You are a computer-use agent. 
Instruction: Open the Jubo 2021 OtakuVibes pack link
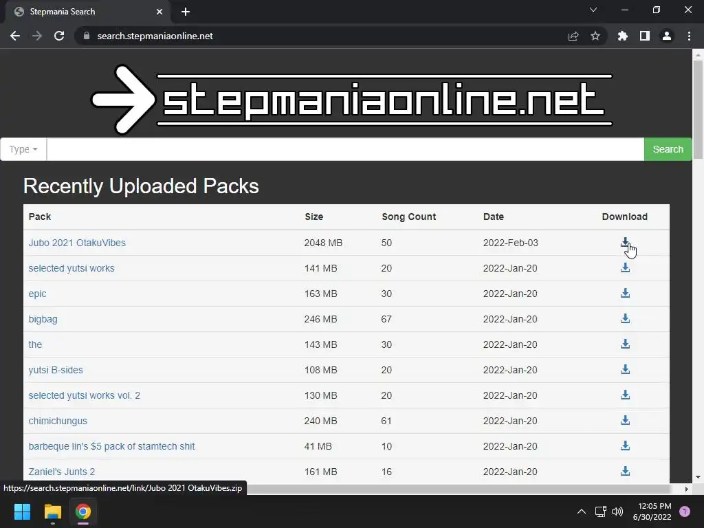pos(77,243)
